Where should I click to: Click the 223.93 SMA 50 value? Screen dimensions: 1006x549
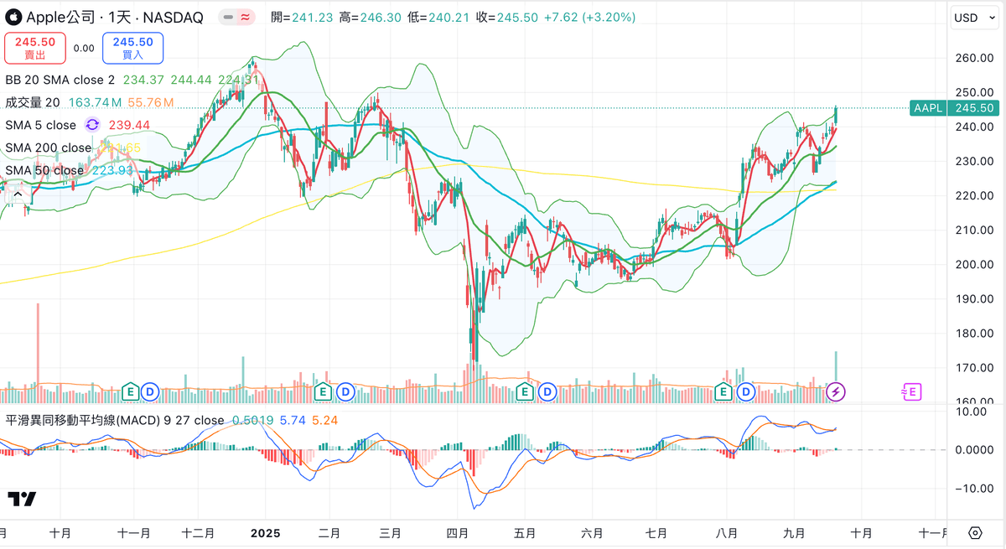tap(111, 170)
